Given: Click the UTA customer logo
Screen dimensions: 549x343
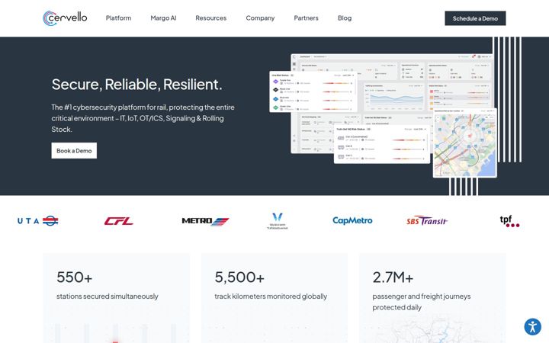Looking at the screenshot, I should [x=38, y=221].
